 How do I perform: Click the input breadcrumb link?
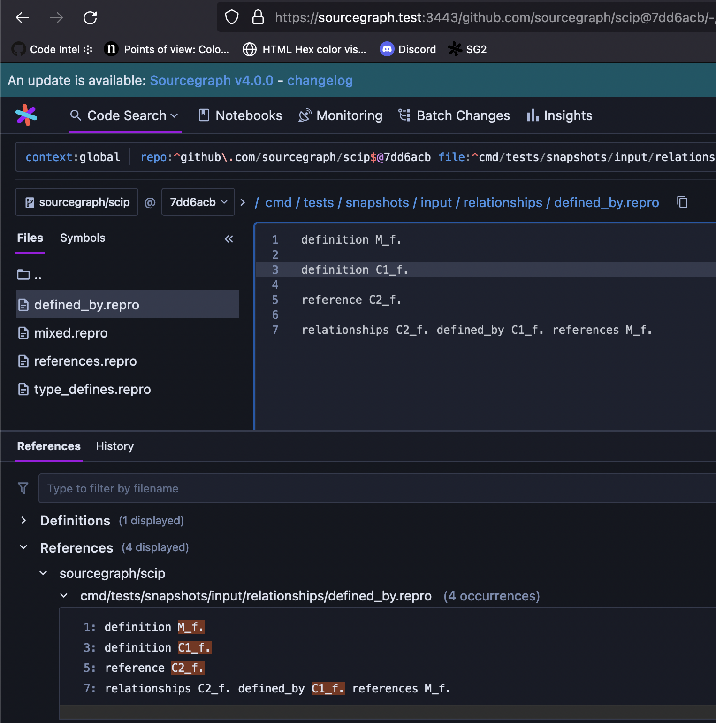(x=436, y=202)
